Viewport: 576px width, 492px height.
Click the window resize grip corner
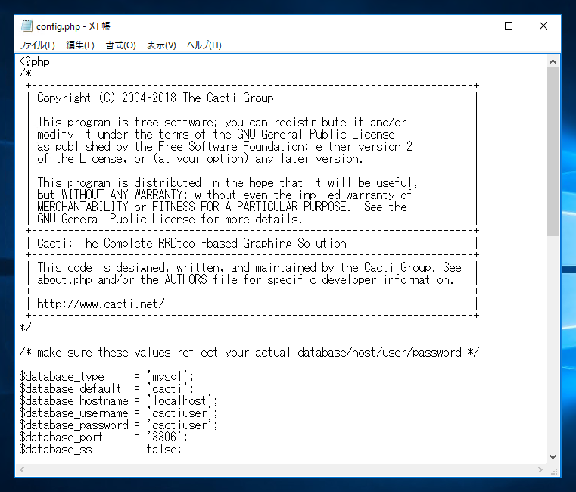tap(554, 471)
